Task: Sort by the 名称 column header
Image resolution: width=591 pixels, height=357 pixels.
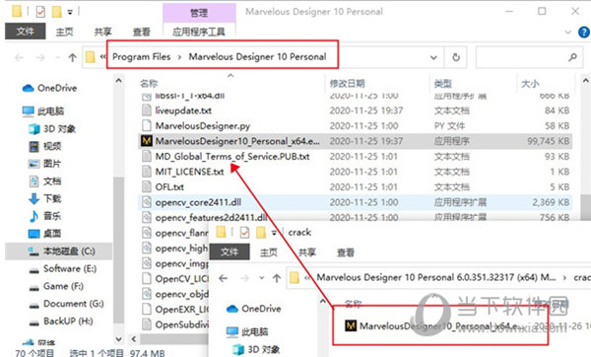Action: click(x=149, y=84)
